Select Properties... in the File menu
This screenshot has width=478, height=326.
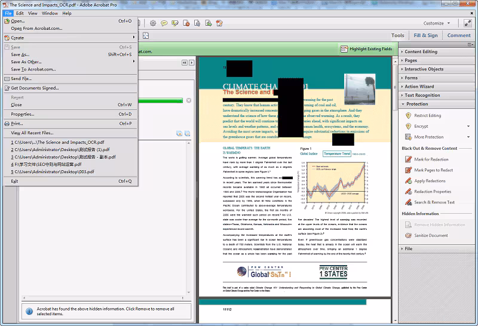point(70,114)
